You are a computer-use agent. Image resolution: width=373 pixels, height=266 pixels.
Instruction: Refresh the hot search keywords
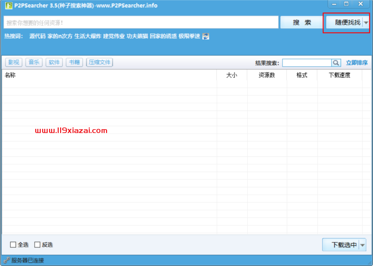[x=205, y=36]
